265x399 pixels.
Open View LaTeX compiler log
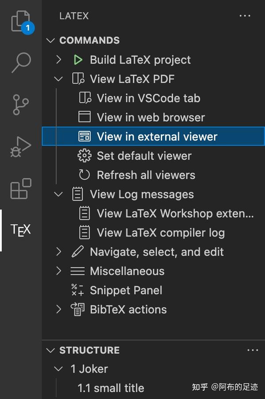click(161, 233)
